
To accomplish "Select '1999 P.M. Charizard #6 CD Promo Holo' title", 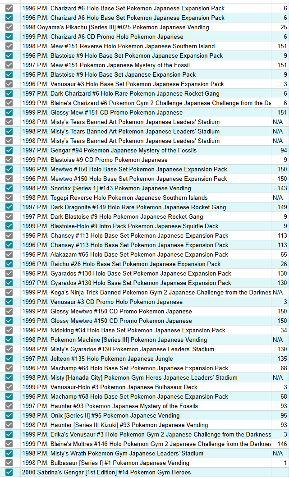I will coord(103,37).
